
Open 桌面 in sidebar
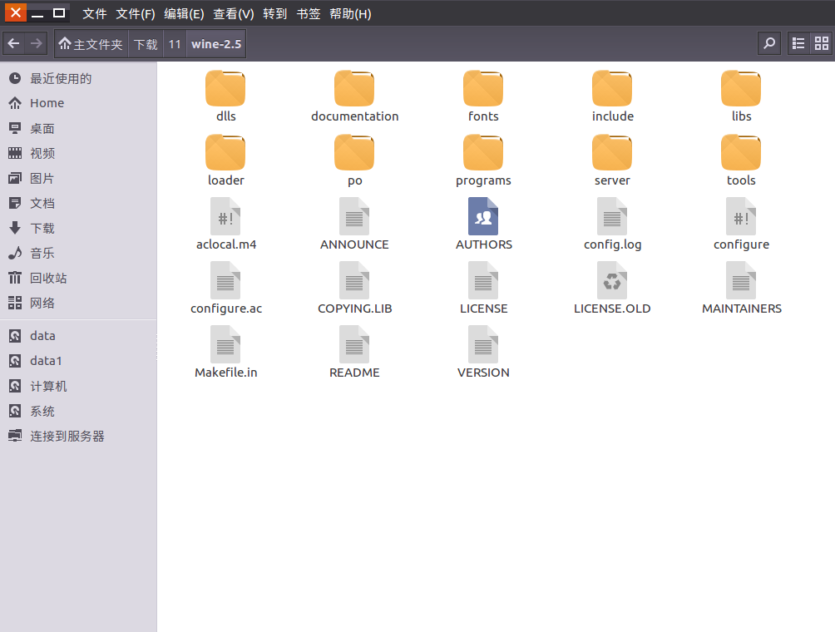pos(78,128)
